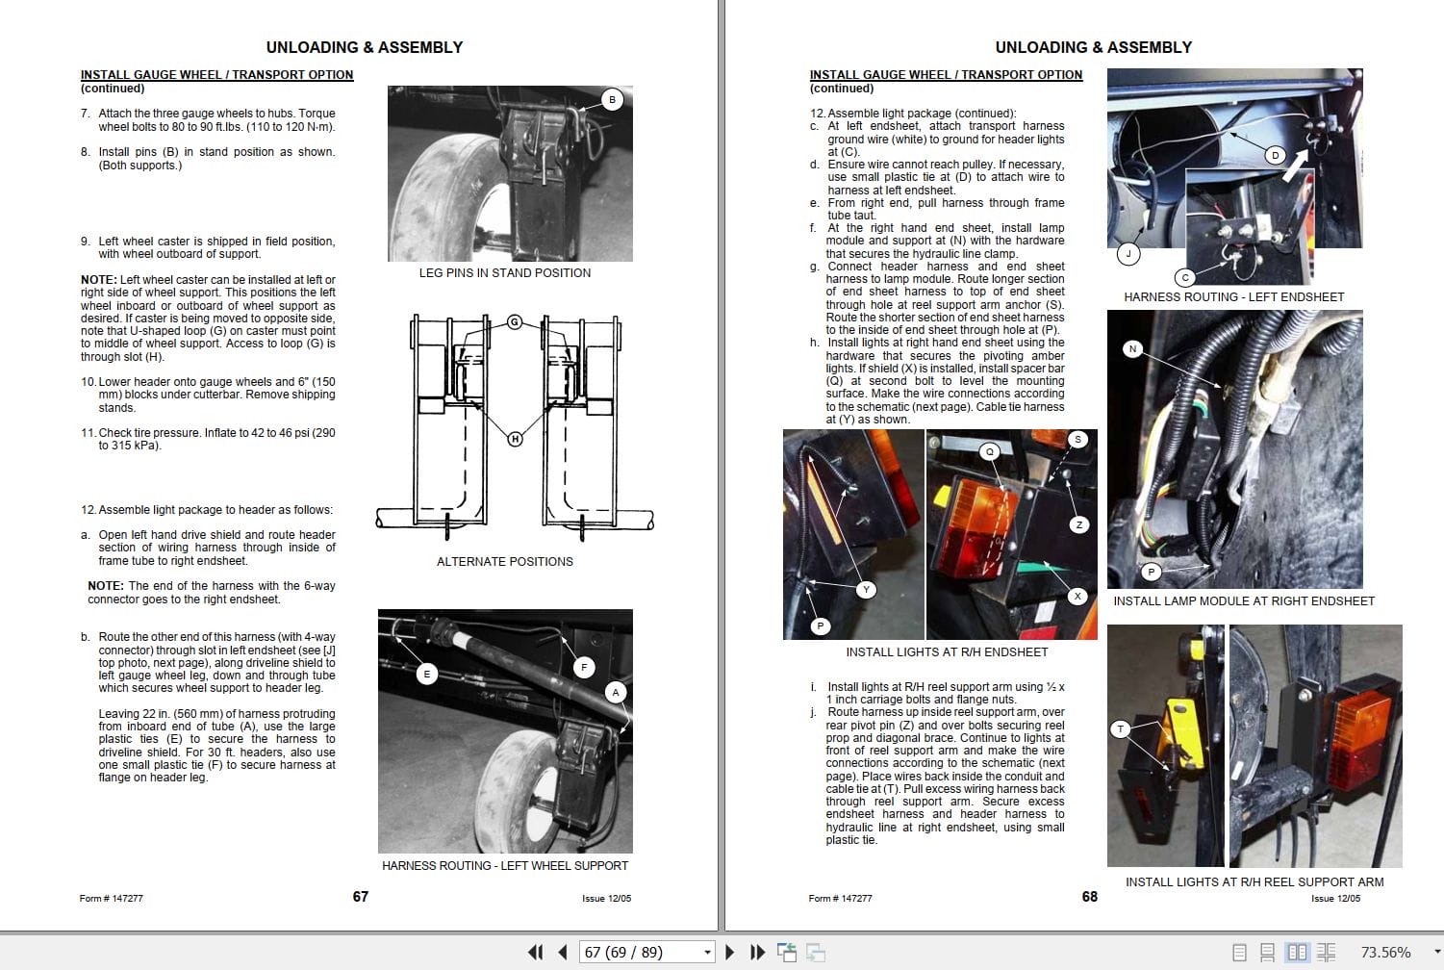The width and height of the screenshot is (1444, 970).
Task: Click the INSTALL GAUGE WHEEL / TRANSPORT OPTION heading on page 68
Action: (946, 74)
